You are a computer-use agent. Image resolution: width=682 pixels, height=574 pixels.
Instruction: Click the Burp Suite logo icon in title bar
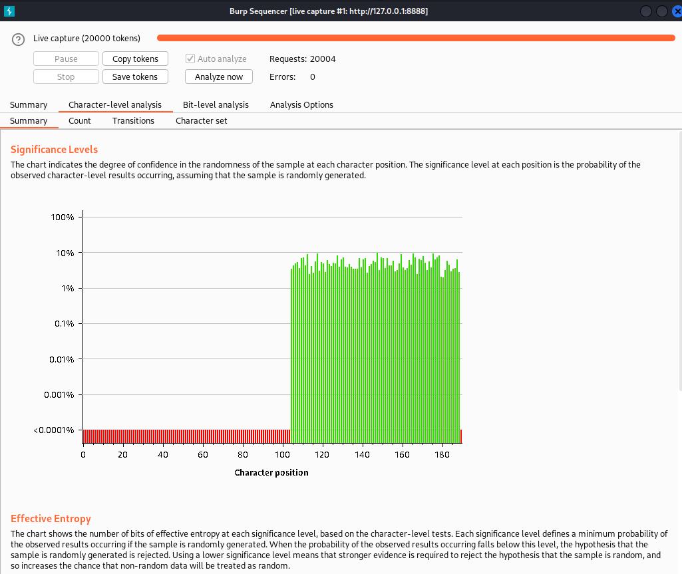9,11
